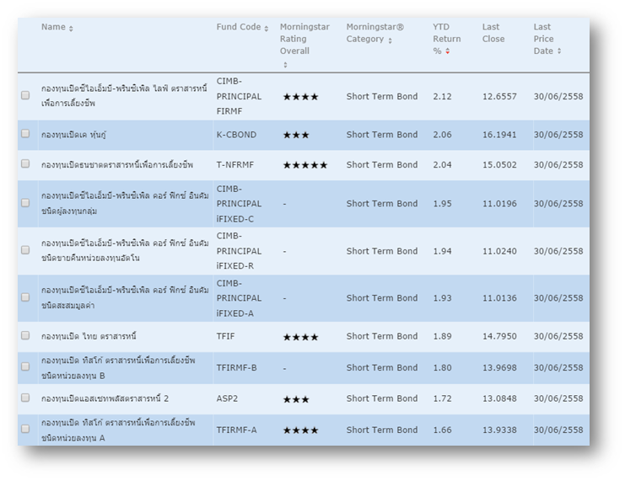Sort by Last Price Date arrows
625x481 pixels.
[559, 51]
